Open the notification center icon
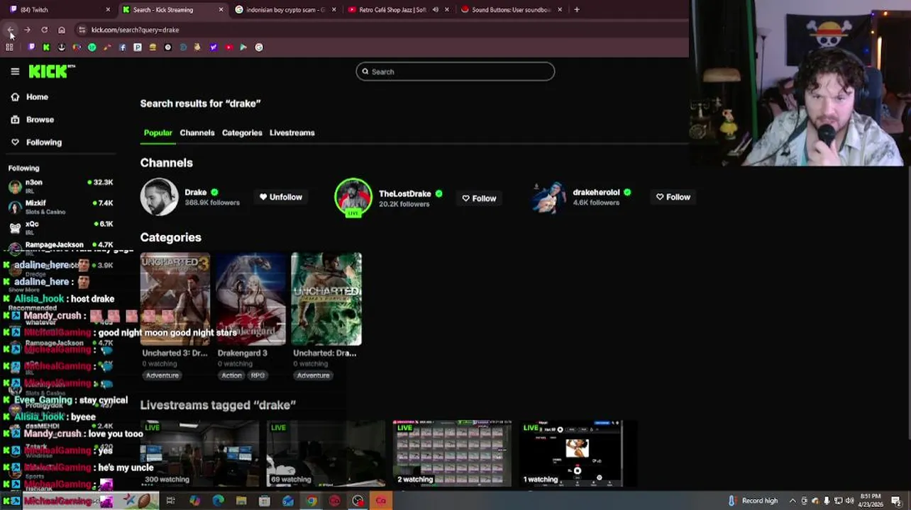 pos(895,501)
